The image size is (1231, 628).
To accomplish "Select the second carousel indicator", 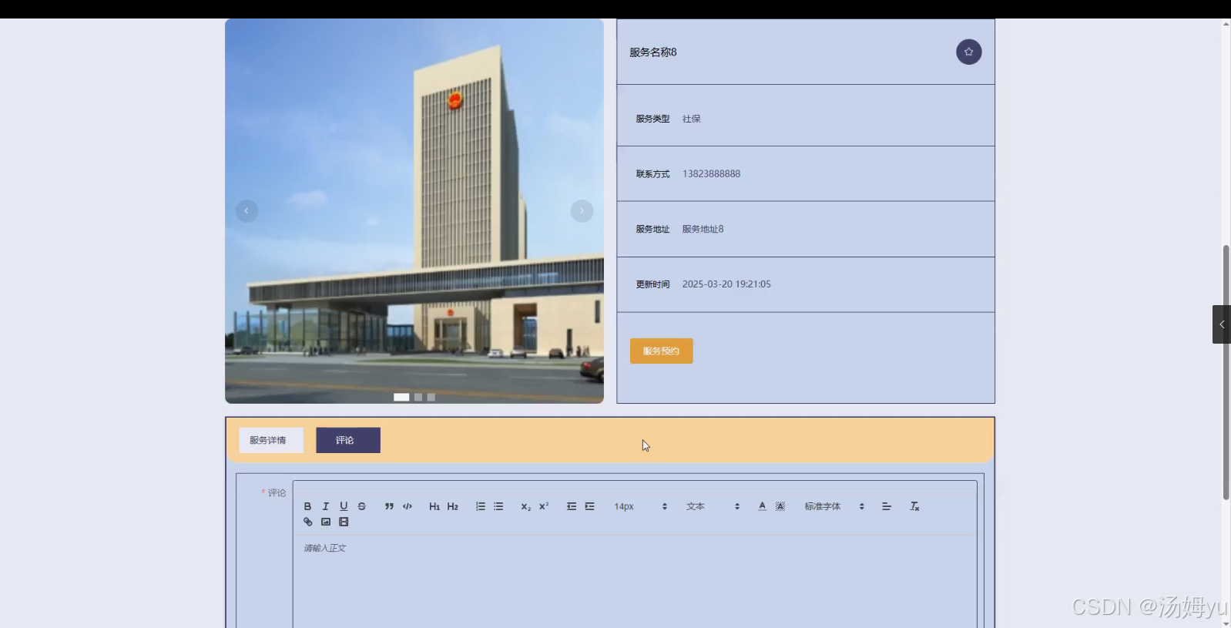I will [418, 397].
